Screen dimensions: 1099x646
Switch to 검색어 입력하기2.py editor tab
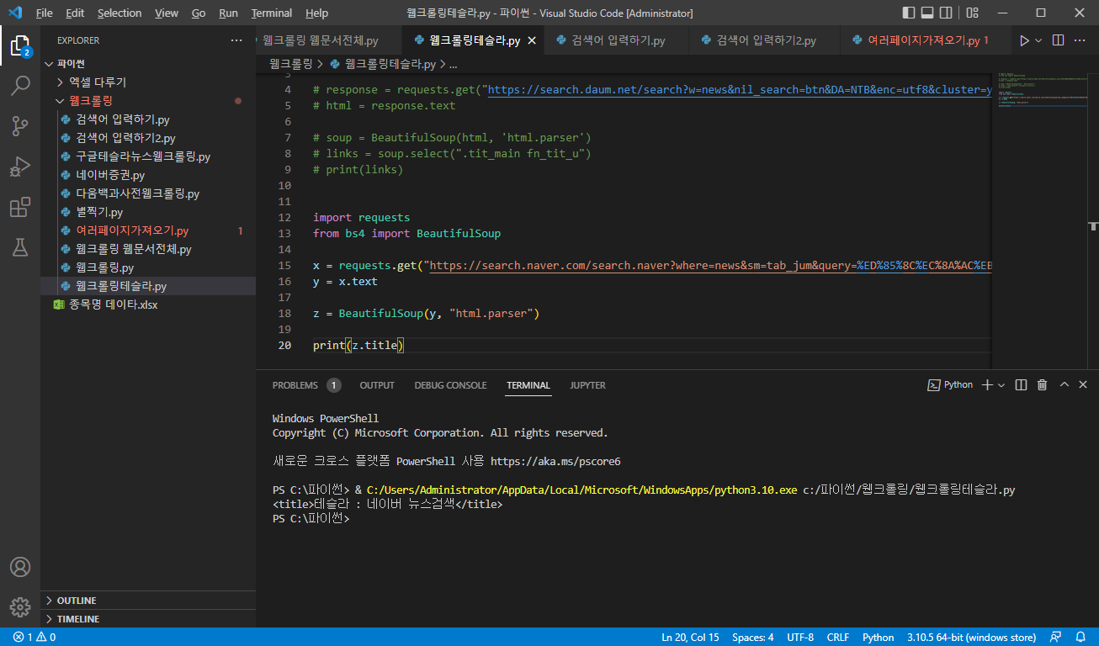pyautogui.click(x=766, y=40)
